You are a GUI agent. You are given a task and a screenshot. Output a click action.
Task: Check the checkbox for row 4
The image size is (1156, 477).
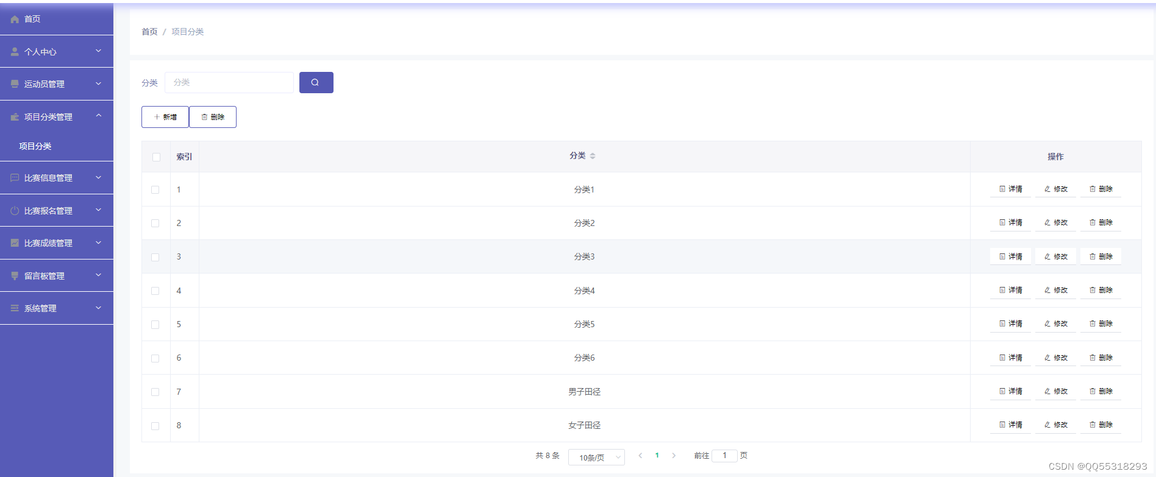pyautogui.click(x=155, y=291)
